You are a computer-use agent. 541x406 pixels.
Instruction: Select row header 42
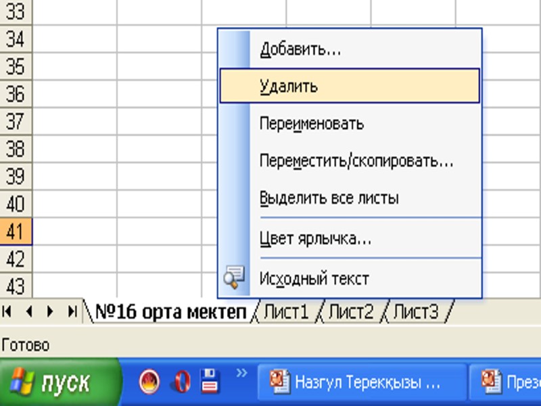click(16, 259)
